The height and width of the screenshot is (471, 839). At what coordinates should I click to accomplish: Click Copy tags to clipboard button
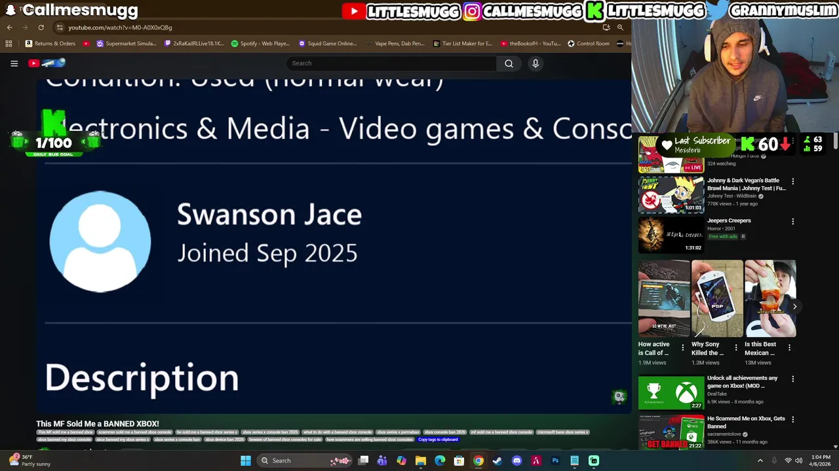[438, 440]
